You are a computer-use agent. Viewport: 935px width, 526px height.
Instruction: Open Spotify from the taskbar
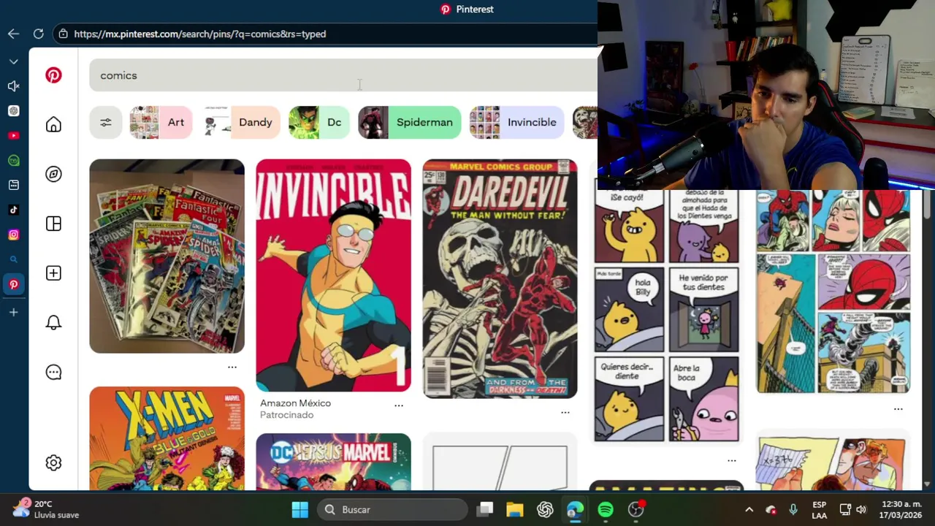tap(606, 509)
